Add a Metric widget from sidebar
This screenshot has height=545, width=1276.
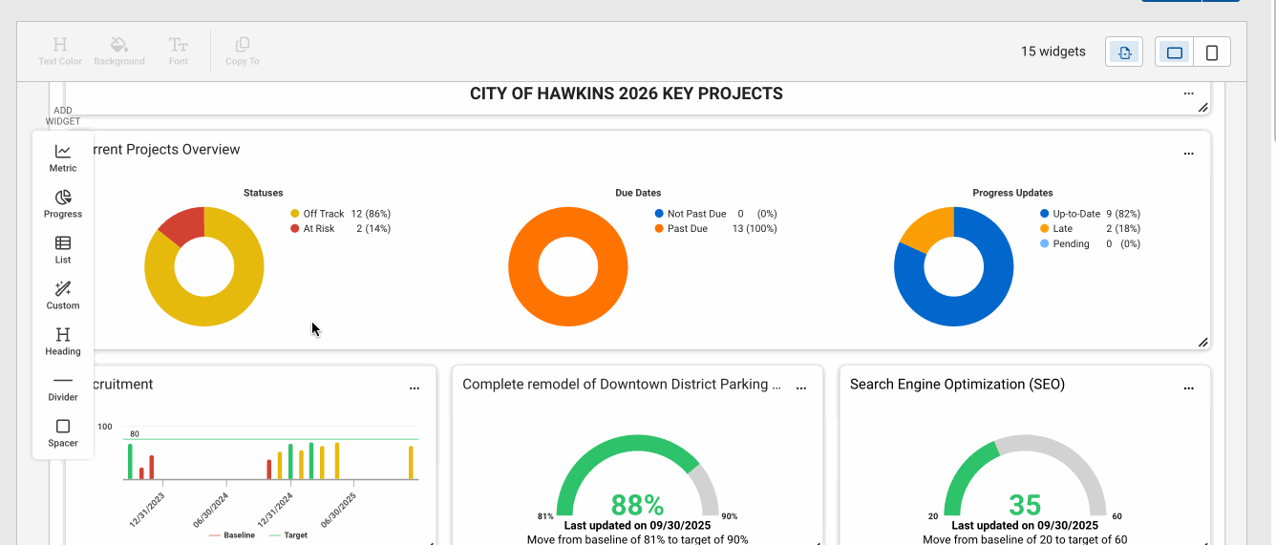[x=63, y=158]
